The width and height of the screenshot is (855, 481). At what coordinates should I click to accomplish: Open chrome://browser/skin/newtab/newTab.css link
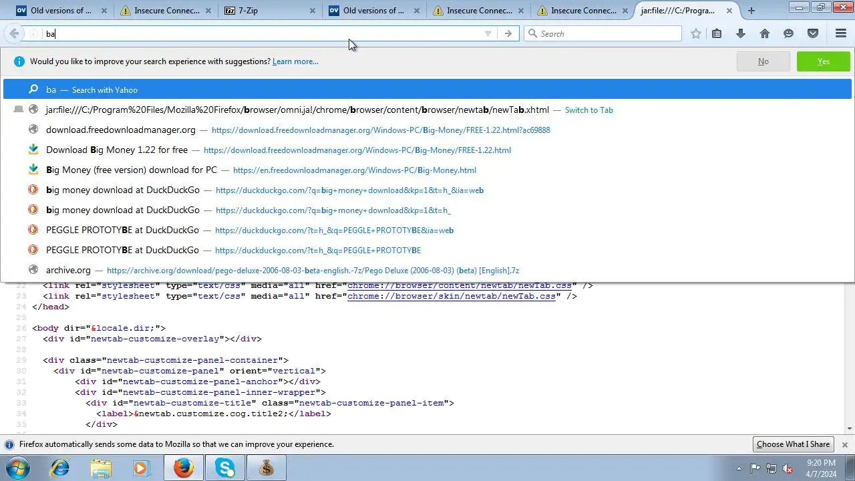pyautogui.click(x=452, y=296)
